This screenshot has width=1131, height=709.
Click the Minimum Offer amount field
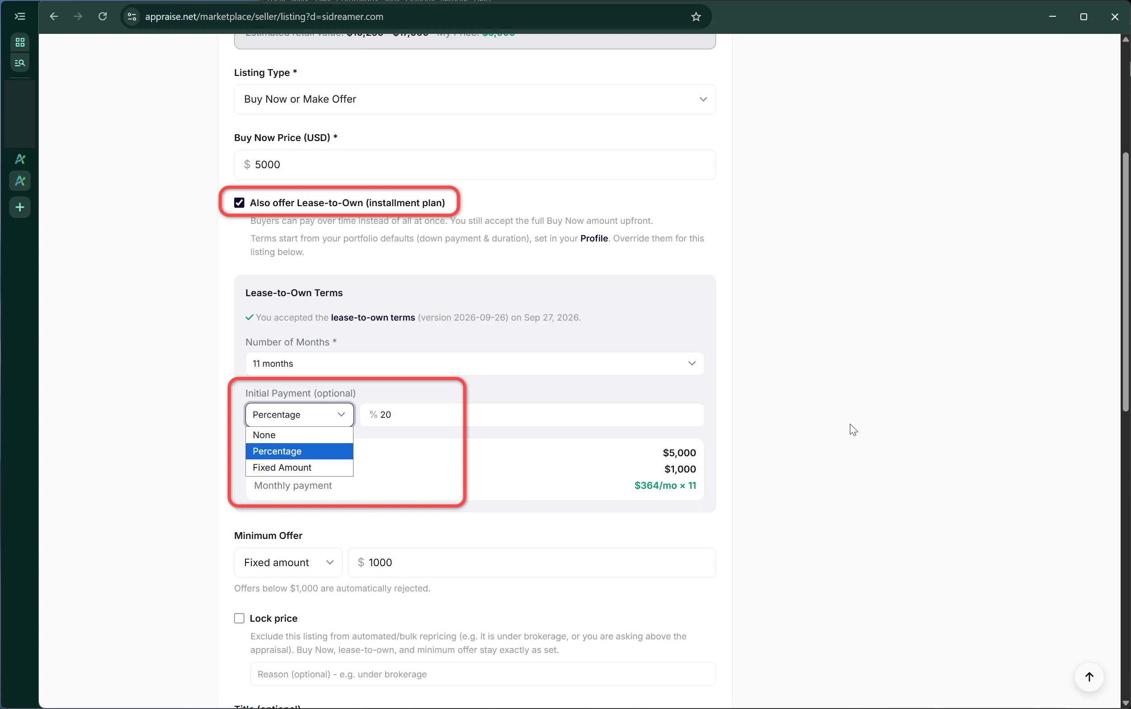click(532, 562)
